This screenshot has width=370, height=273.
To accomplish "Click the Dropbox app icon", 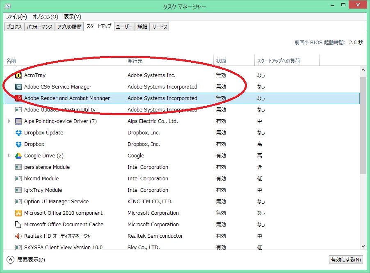I will (x=18, y=144).
